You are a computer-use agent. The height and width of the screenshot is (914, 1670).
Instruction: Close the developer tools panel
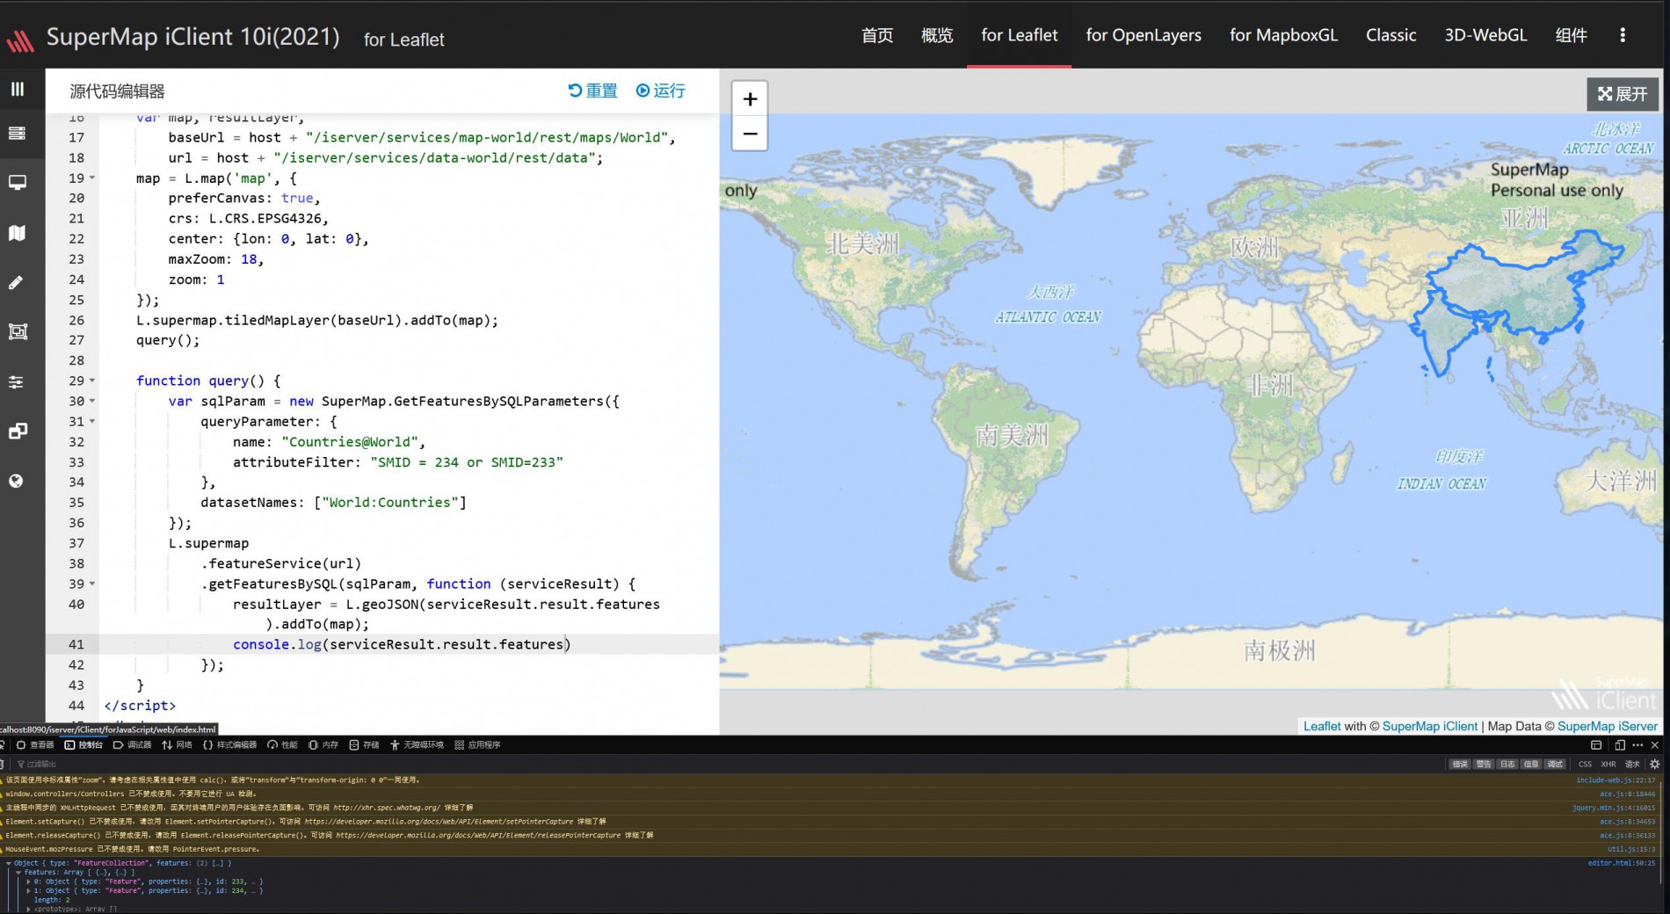pyautogui.click(x=1655, y=745)
